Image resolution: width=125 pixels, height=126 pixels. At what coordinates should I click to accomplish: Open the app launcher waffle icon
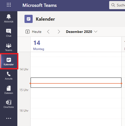(9, 5)
